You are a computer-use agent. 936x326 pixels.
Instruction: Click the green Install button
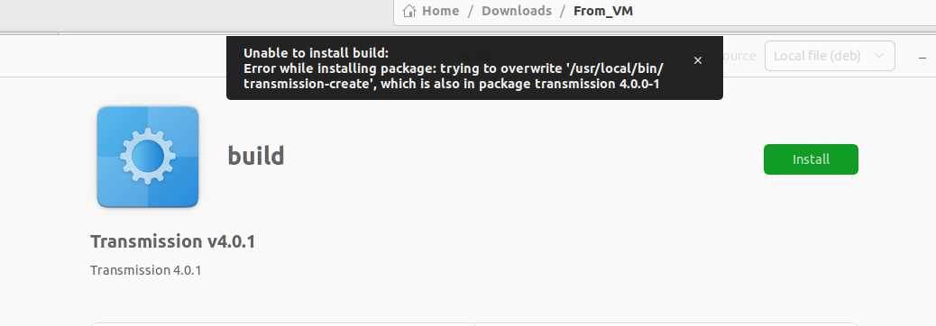[x=811, y=159]
